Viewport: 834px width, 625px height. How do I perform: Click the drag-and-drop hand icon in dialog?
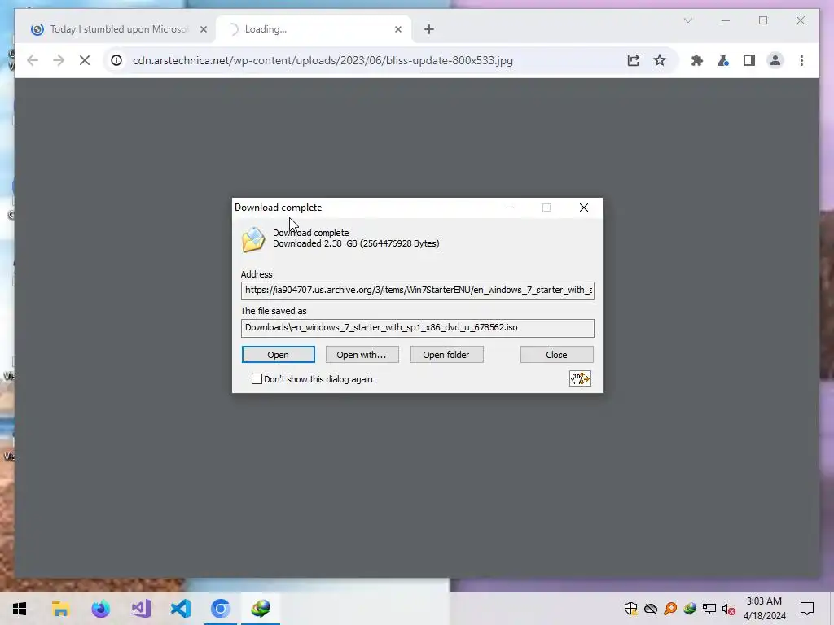(x=580, y=378)
